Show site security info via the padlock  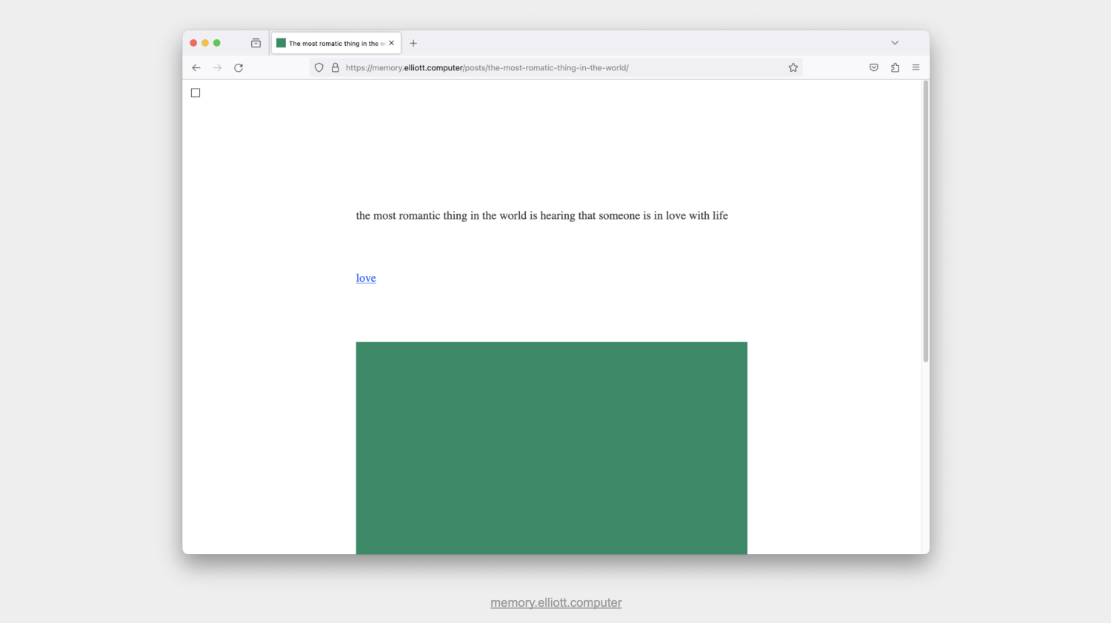pyautogui.click(x=335, y=67)
